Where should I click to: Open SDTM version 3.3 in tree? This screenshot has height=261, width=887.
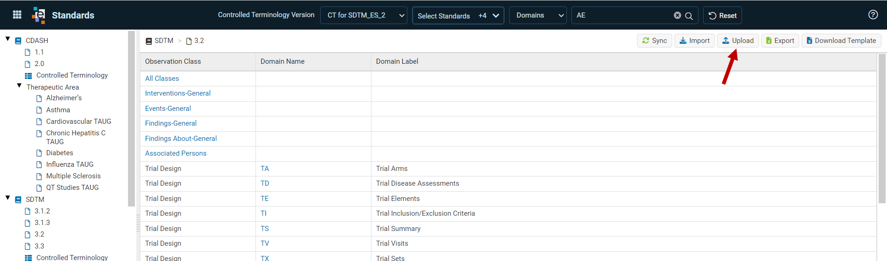point(39,246)
